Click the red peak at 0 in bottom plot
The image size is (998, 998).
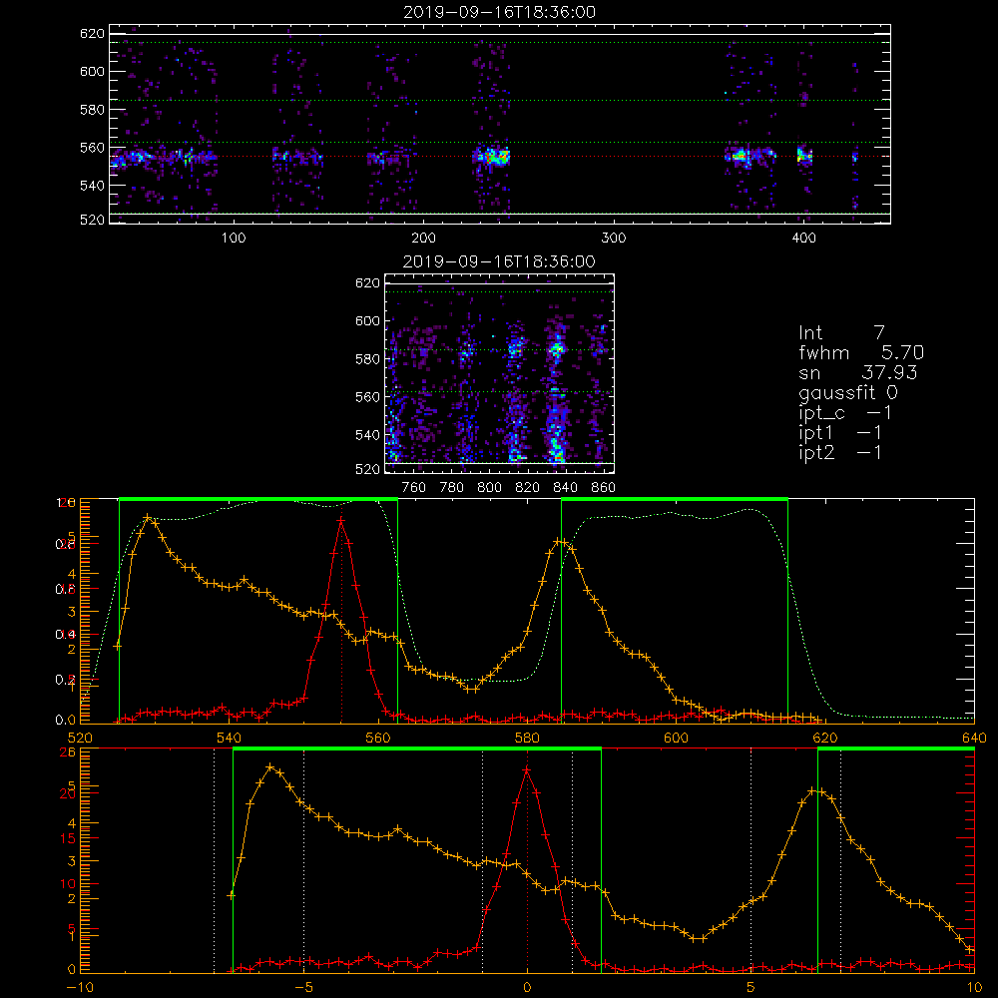tap(526, 770)
